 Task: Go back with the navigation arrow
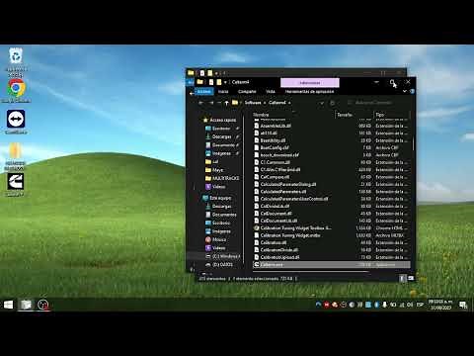(200, 103)
